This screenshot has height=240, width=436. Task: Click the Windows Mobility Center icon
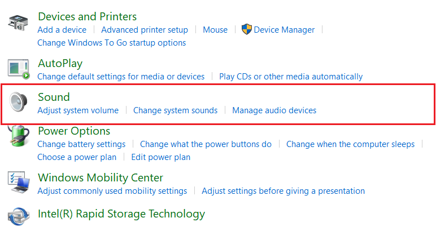(x=19, y=182)
